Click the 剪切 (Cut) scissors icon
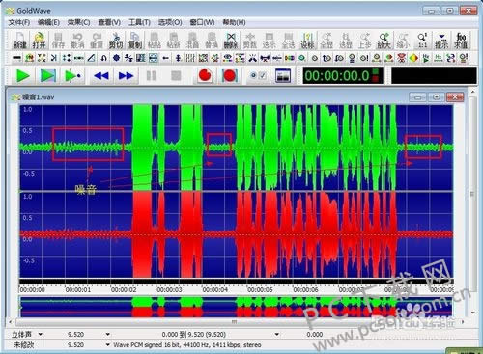Image resolution: width=483 pixels, height=354 pixels. pos(116,41)
